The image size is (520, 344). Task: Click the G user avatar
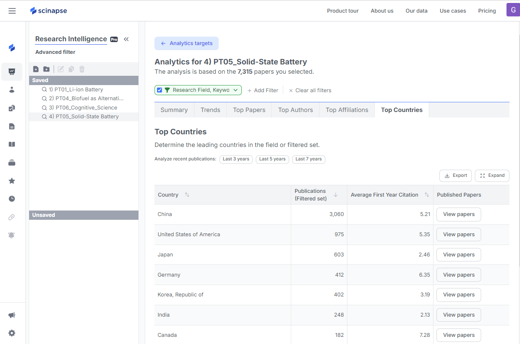tap(513, 10)
